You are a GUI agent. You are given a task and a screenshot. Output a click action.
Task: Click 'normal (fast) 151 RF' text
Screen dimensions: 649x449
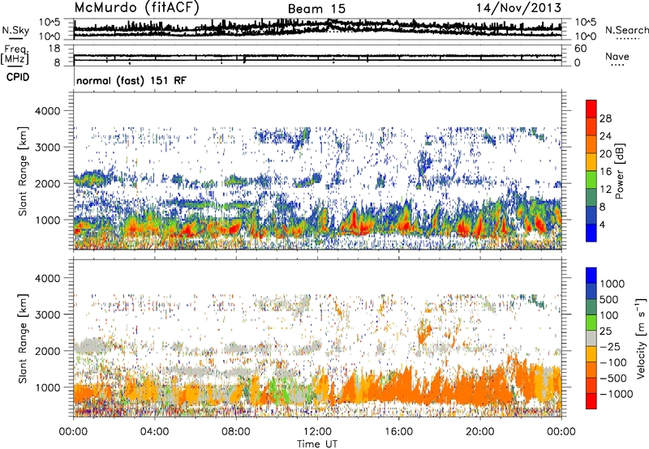tap(131, 80)
